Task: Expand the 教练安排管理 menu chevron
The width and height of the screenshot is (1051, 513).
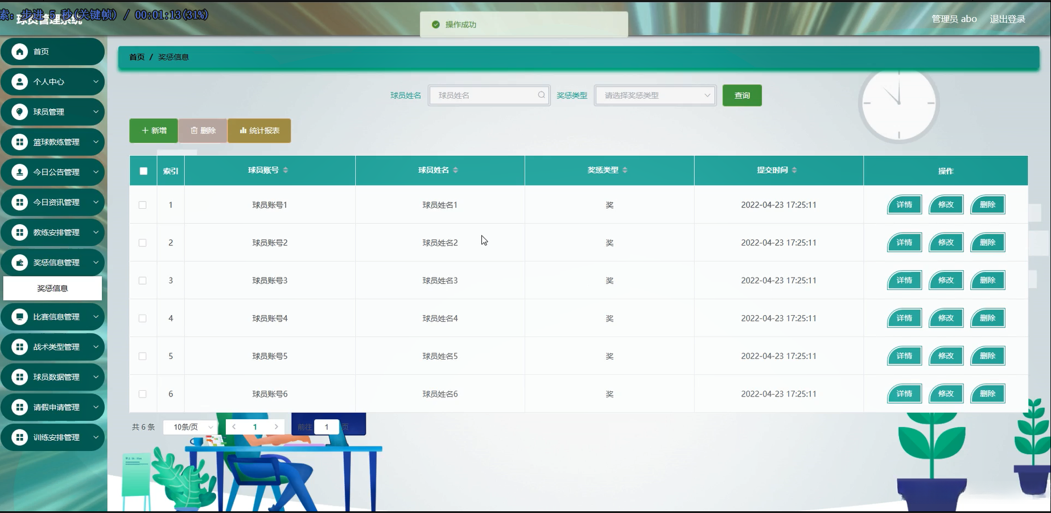Action: (x=96, y=233)
